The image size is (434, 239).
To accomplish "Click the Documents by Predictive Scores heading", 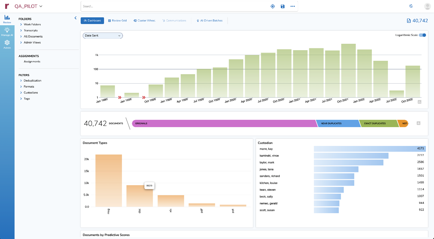I will coord(106,235).
